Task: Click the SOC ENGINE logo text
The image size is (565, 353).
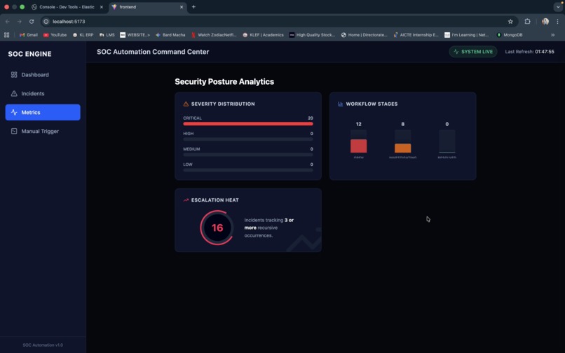Action: (x=30, y=54)
